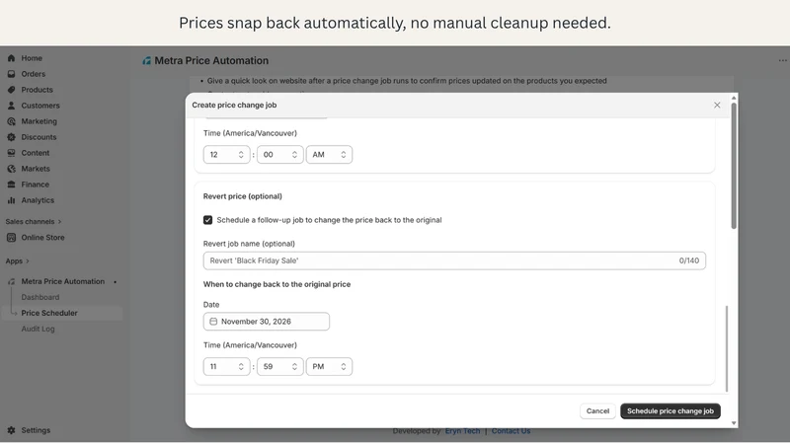Click Schedule price change job button

pyautogui.click(x=671, y=411)
